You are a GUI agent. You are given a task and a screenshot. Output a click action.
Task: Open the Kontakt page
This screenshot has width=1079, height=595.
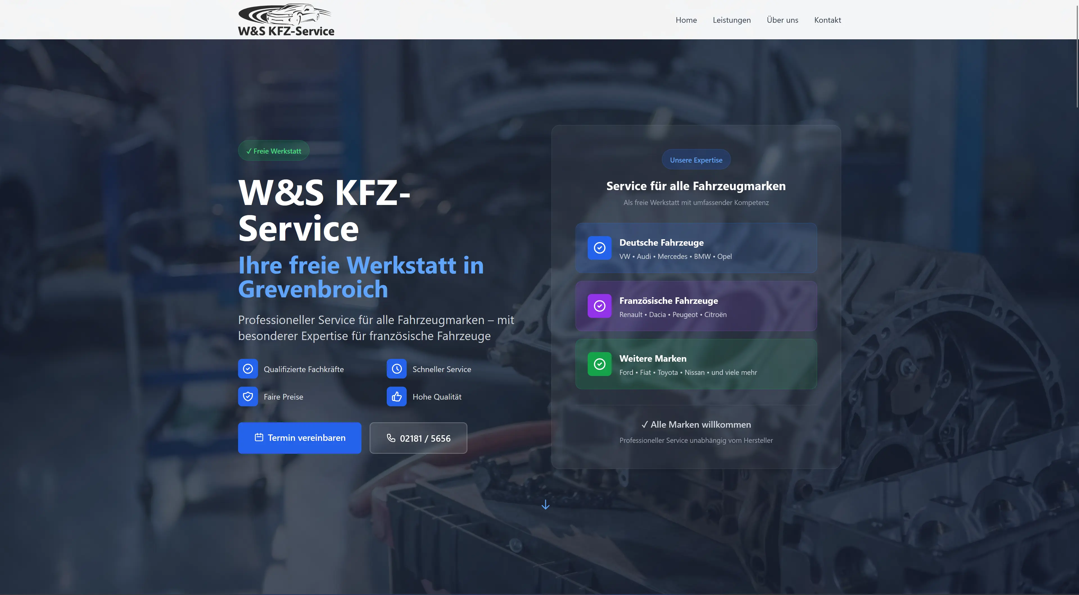(827, 20)
